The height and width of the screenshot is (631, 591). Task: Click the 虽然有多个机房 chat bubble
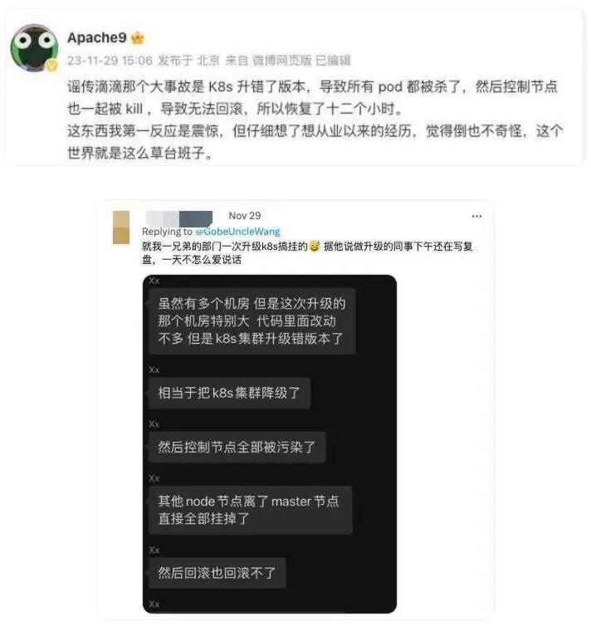[252, 321]
